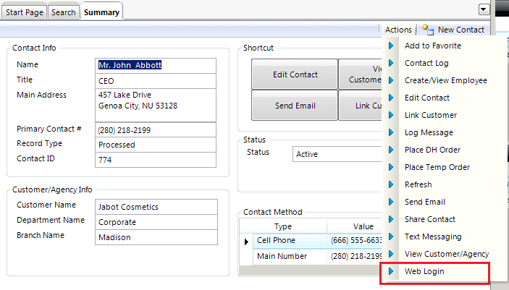Image resolution: width=509 pixels, height=290 pixels.
Task: Choose Create/View Employee menu entry
Action: (446, 80)
